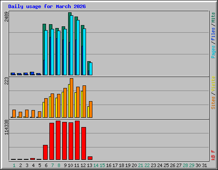This screenshot has height=170, width=218.
Task: Click day 3 on the x-axis
Action: 27,165
